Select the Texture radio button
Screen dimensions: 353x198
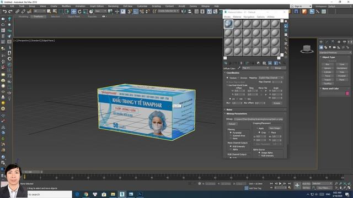tap(227, 78)
